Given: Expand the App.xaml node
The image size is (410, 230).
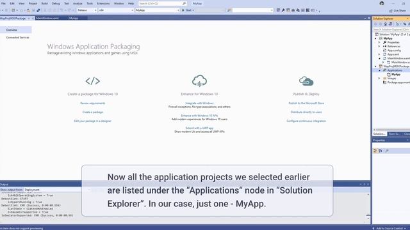Looking at the screenshot, I should tap(379, 54).
